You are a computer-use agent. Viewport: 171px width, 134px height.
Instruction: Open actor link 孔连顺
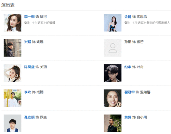pyautogui.click(x=29, y=117)
